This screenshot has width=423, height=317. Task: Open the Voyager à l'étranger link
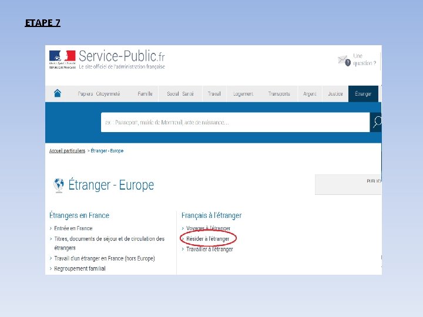(208, 228)
